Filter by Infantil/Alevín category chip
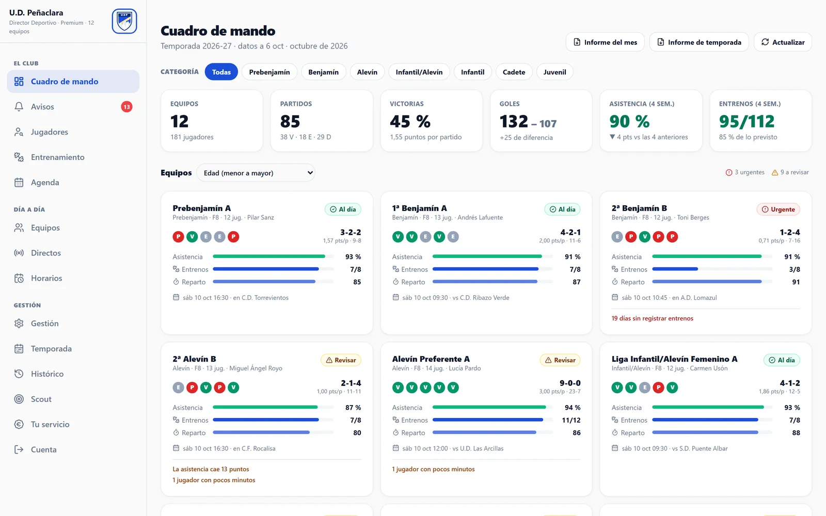Screen dimensions: 826x516 (x=419, y=72)
